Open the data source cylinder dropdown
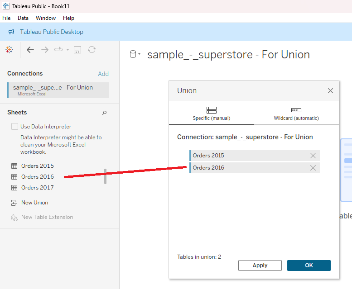352x289 pixels. (x=135, y=55)
